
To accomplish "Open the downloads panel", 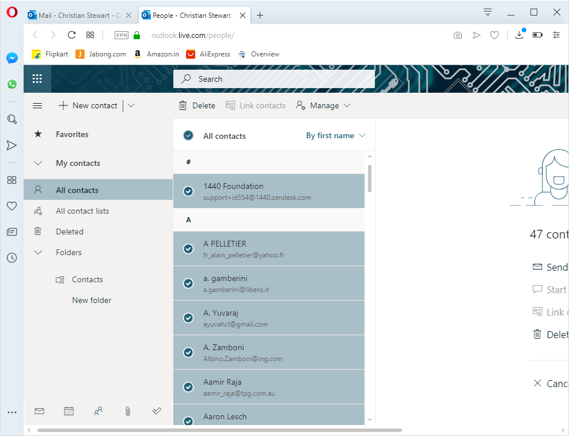I will click(x=519, y=35).
